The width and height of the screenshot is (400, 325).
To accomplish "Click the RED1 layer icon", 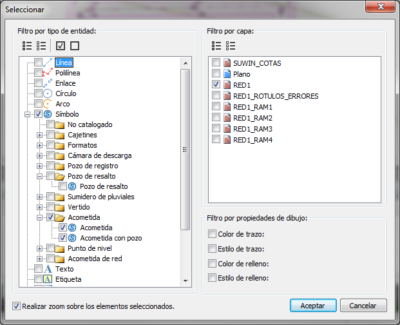I will coord(227,84).
